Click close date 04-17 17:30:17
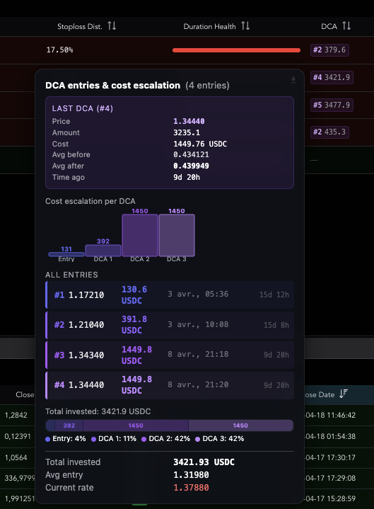 [330, 458]
